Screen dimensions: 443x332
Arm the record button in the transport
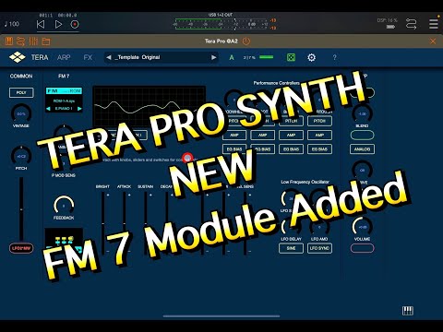click(75, 24)
